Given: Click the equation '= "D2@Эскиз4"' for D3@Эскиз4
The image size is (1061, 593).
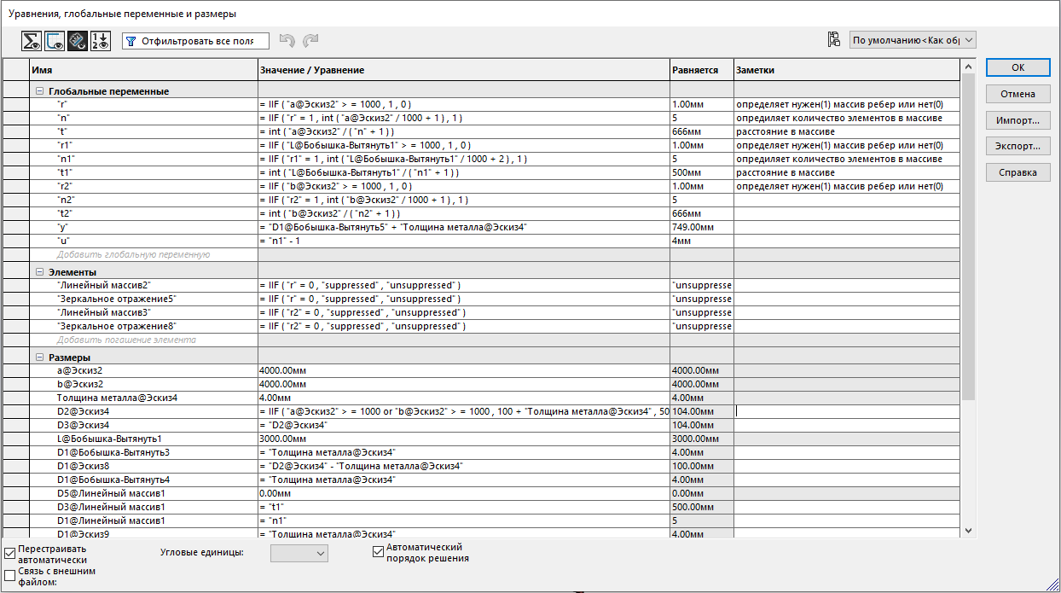Looking at the screenshot, I should [x=293, y=425].
